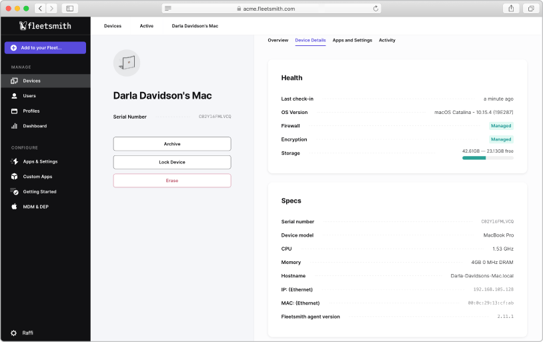Screen dimensions: 543x342
Task: Open the Activity tab
Action: [x=387, y=40]
